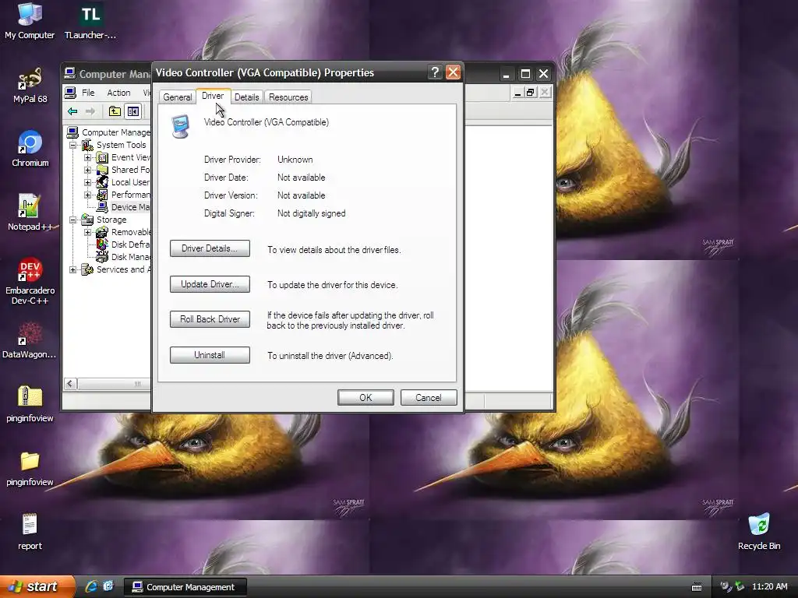Select Storage in the tree
Viewport: 798px width, 598px height.
tap(111, 220)
